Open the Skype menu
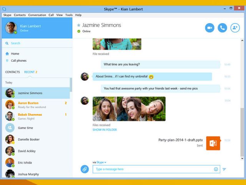The height and width of the screenshot is (185, 246). click(x=7, y=15)
